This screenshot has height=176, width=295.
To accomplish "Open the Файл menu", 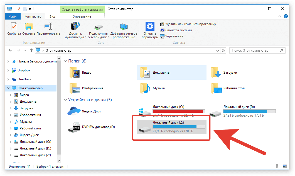I will coord(13,16).
